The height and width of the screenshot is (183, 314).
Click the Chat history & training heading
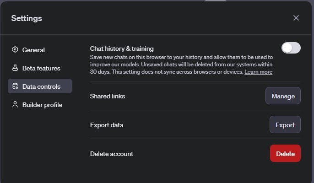click(122, 48)
